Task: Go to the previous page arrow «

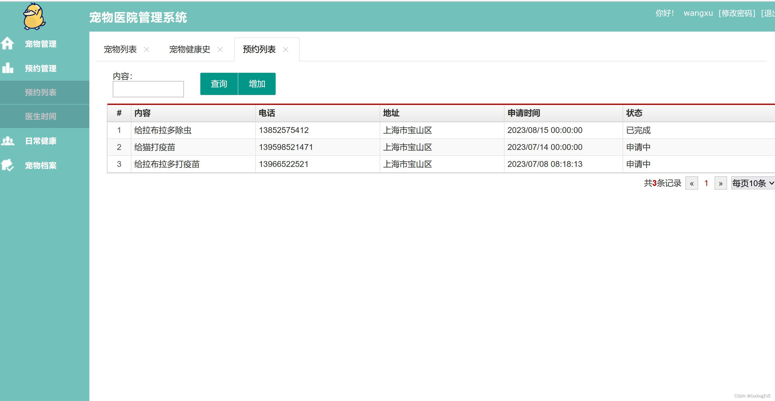Action: click(692, 183)
